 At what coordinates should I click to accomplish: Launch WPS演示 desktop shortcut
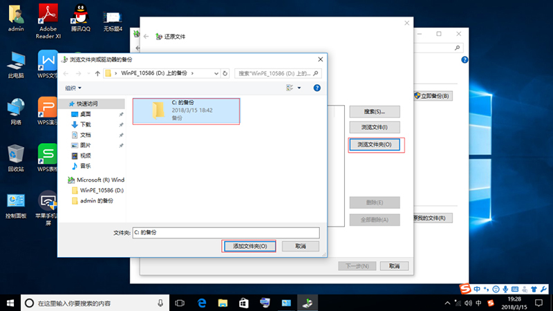pyautogui.click(x=47, y=111)
